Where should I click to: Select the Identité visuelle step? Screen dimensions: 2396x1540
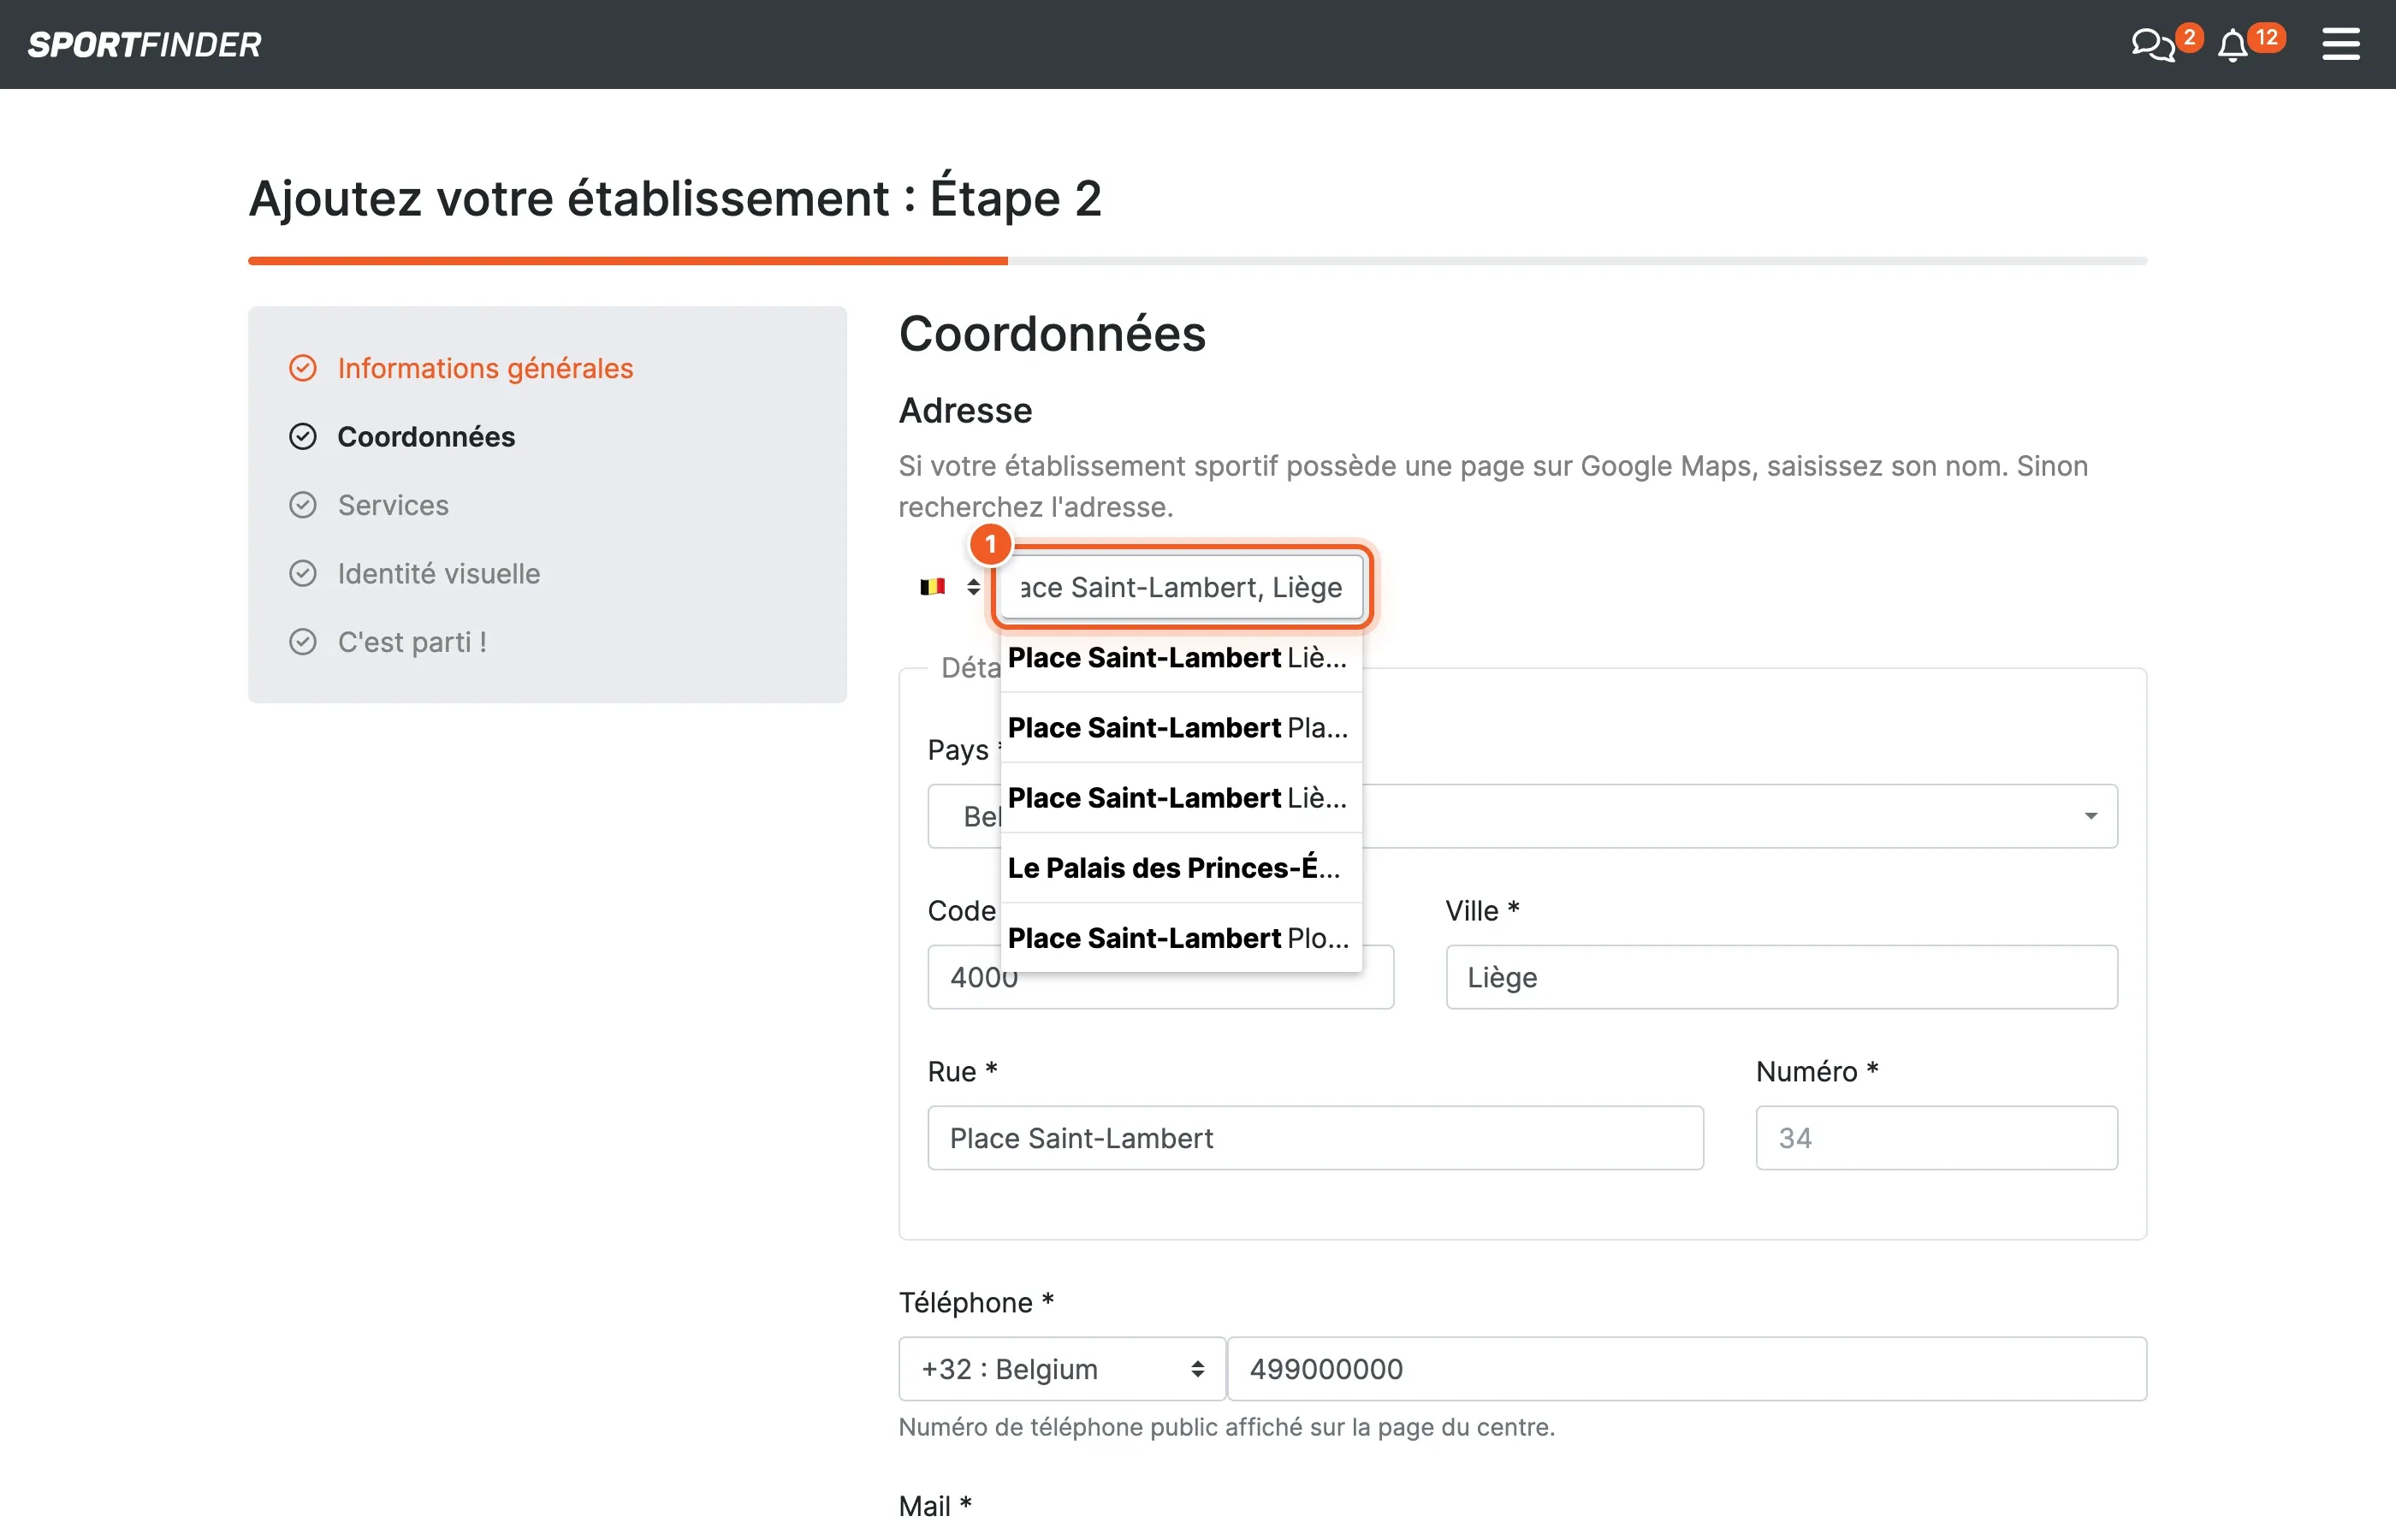438,573
